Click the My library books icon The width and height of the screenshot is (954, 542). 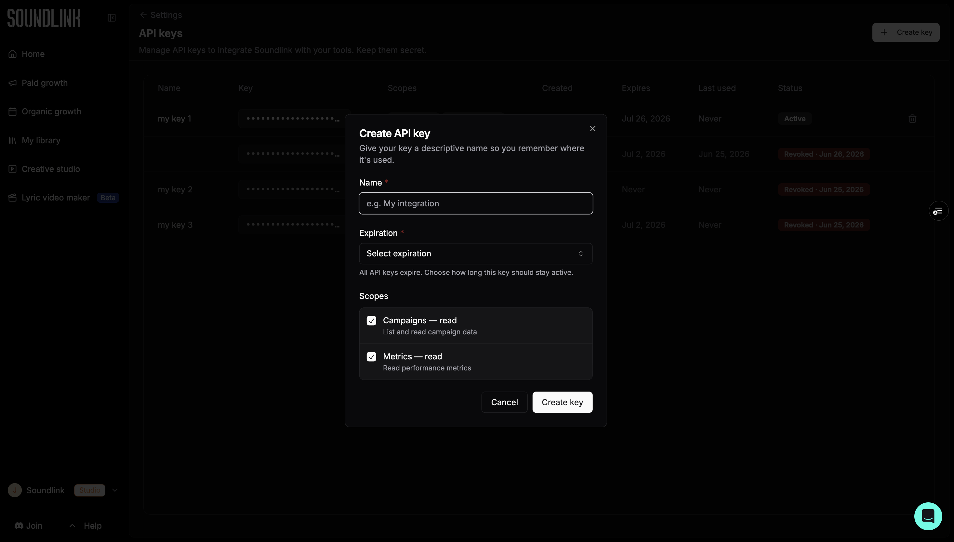pyautogui.click(x=12, y=140)
